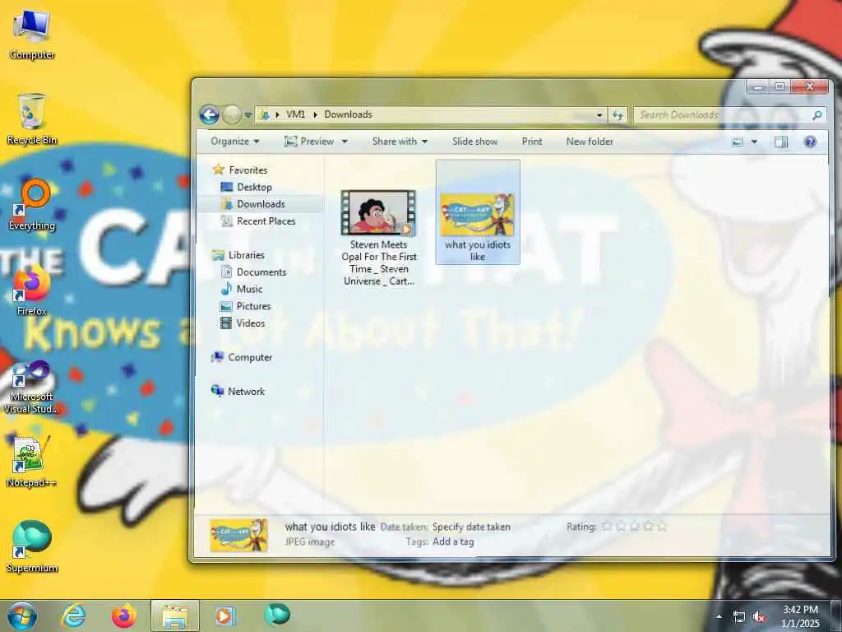The image size is (842, 632).
Task: Open the Computer desktop icon
Action: point(32,35)
